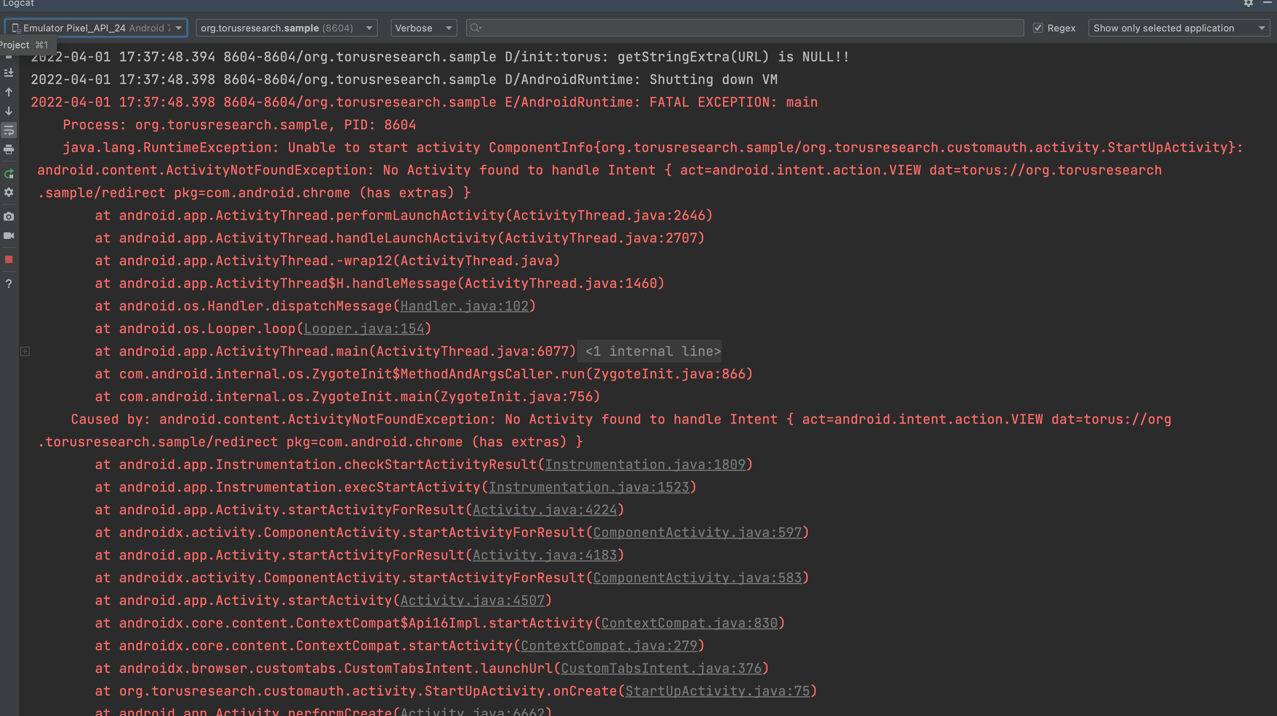Open StartUpActivity.java:75 link
Screen dimensions: 1277x716
coord(717,691)
